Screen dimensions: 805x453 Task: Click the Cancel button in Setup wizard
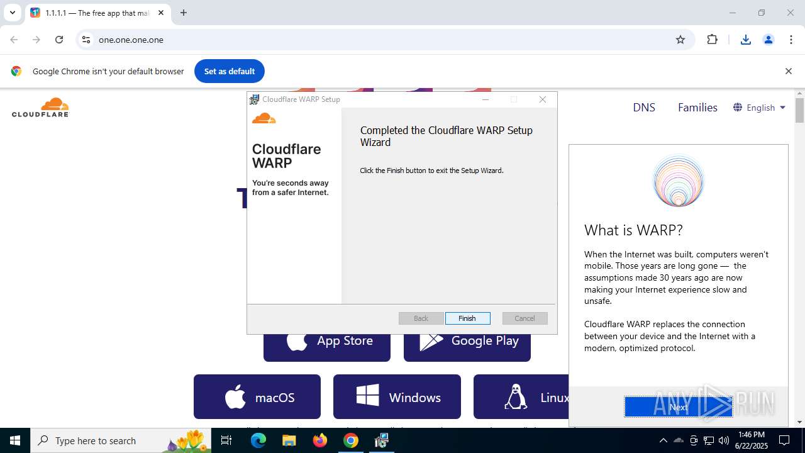click(x=525, y=318)
